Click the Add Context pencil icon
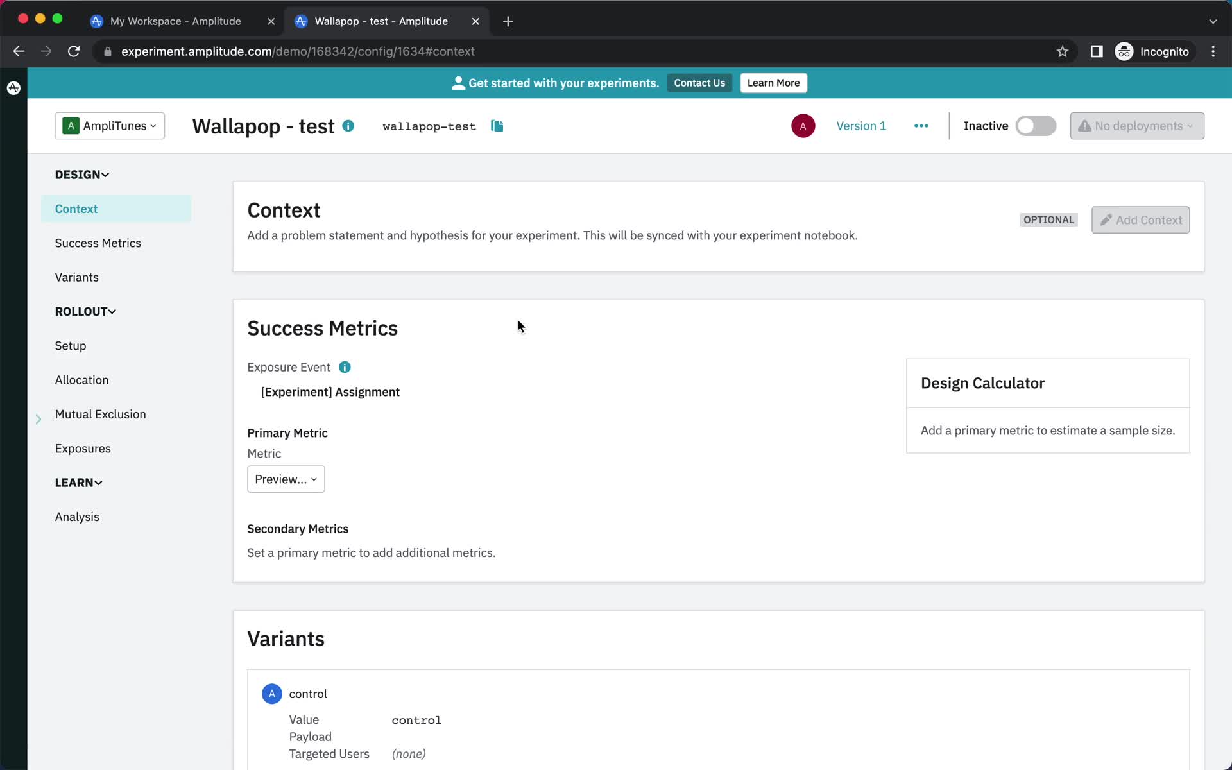This screenshot has height=770, width=1232. tap(1104, 219)
